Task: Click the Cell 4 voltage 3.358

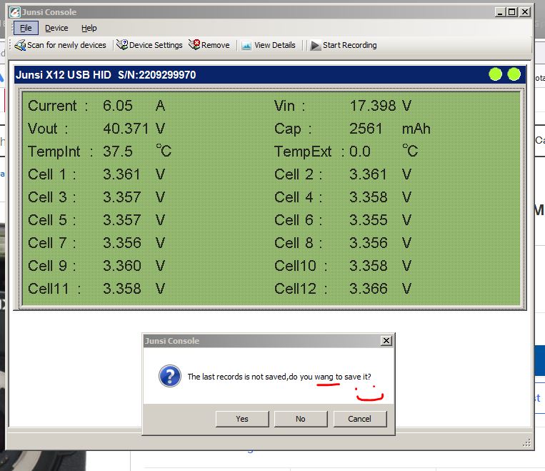Action: 368,197
